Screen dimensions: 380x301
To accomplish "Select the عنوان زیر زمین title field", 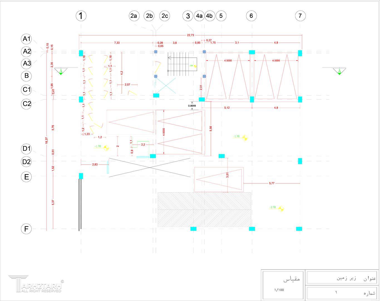I will coord(342,278).
